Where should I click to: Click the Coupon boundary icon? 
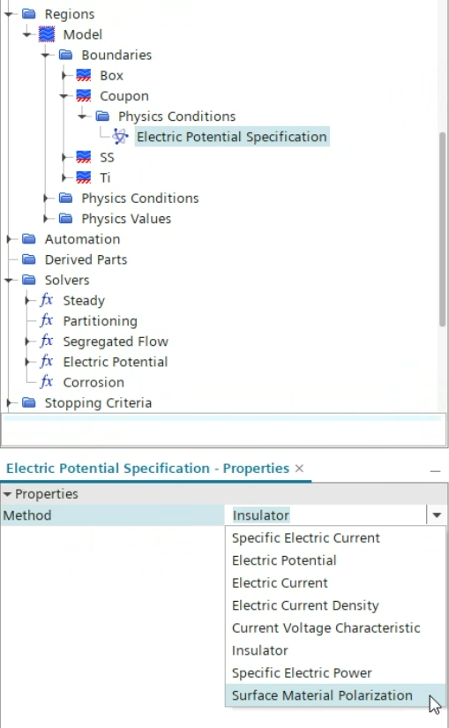coord(83,95)
